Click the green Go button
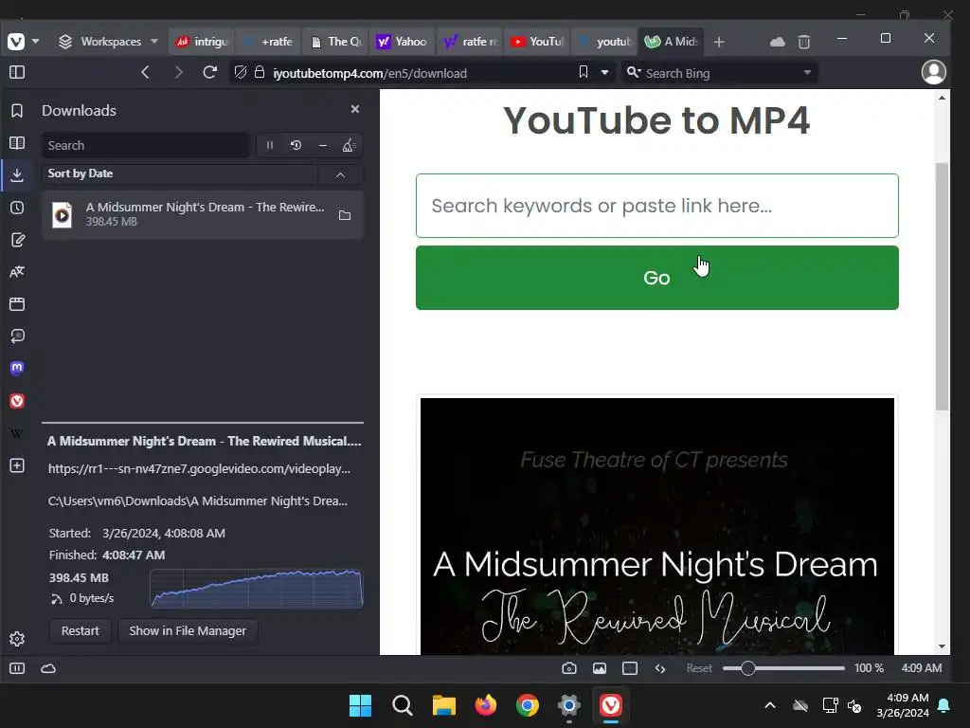Viewport: 970px width, 728px height. tap(657, 278)
